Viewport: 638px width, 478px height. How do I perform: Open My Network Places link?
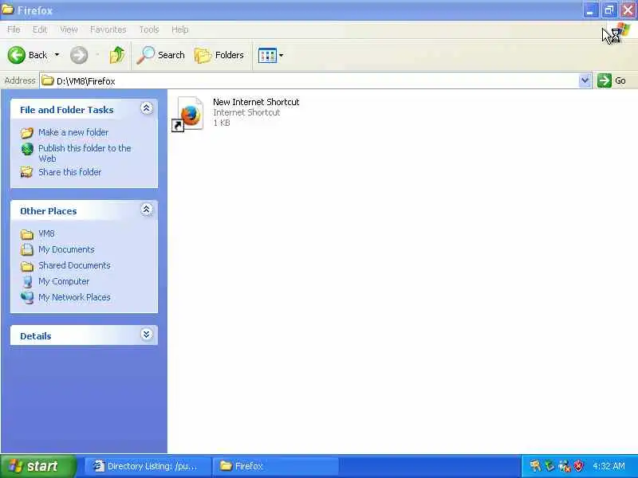pos(74,297)
